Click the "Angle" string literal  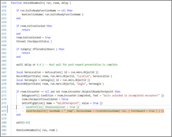[x=81, y=84]
